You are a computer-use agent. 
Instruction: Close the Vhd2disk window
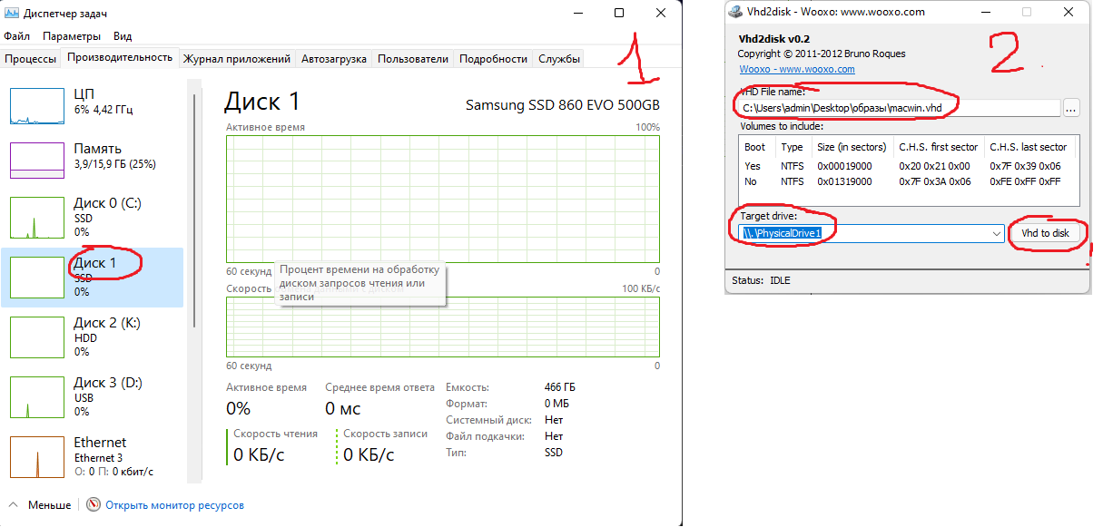click(x=1069, y=12)
